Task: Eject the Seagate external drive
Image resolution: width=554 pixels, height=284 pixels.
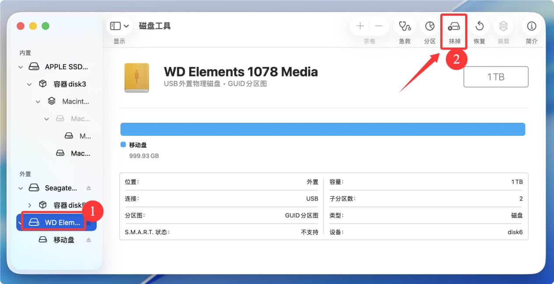Action: tap(89, 188)
